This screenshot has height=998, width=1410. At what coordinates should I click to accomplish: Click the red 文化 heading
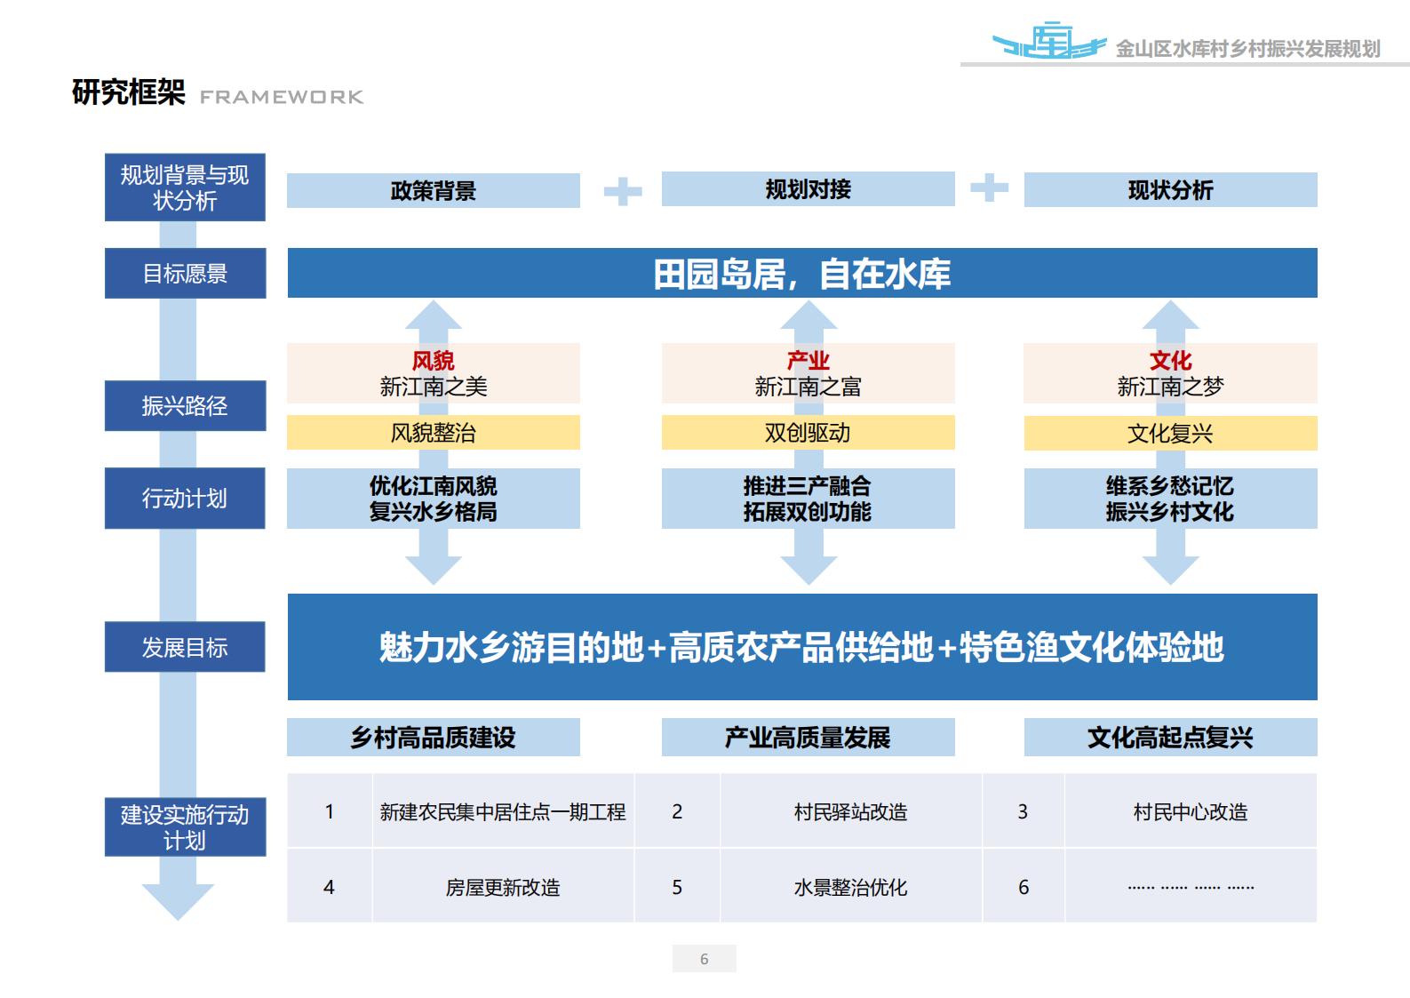click(1170, 360)
